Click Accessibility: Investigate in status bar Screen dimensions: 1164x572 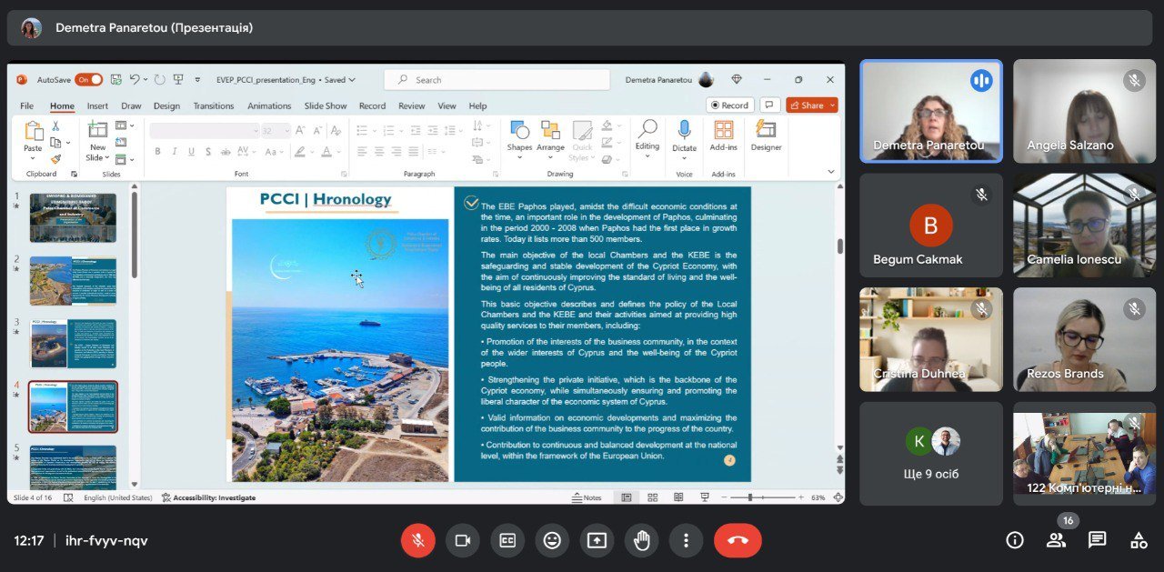pos(208,497)
